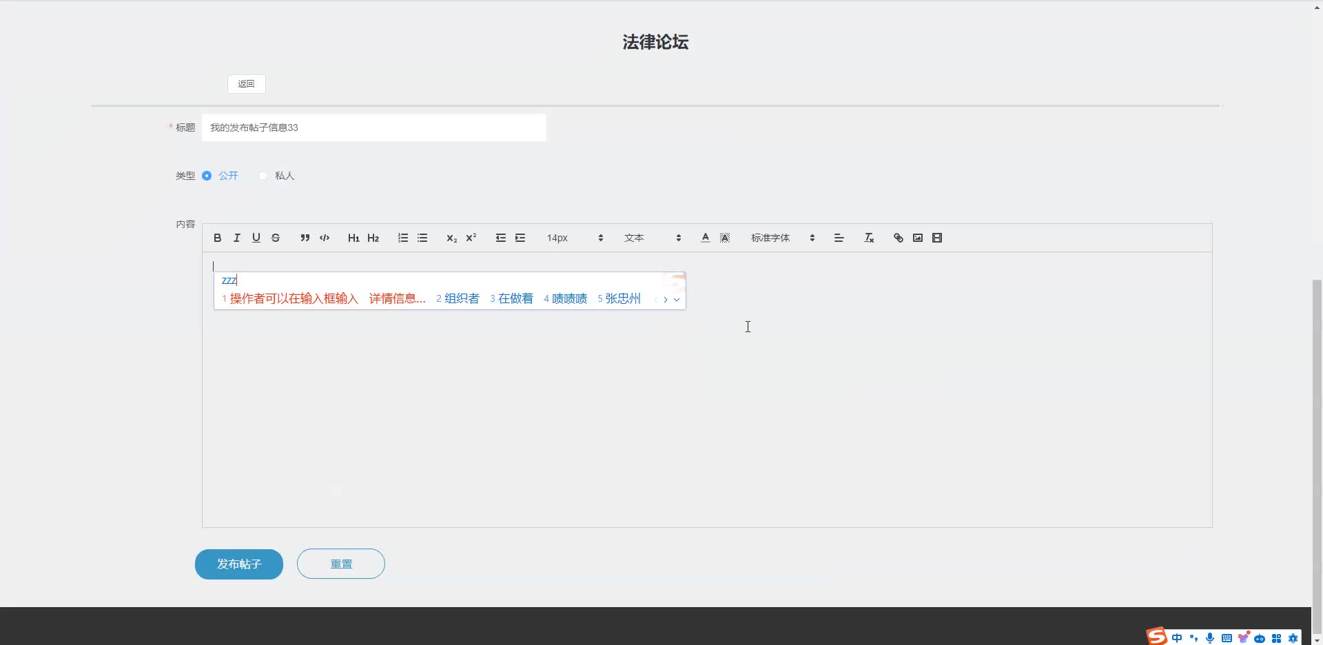
Task: Insert an image into the post
Action: coord(918,238)
